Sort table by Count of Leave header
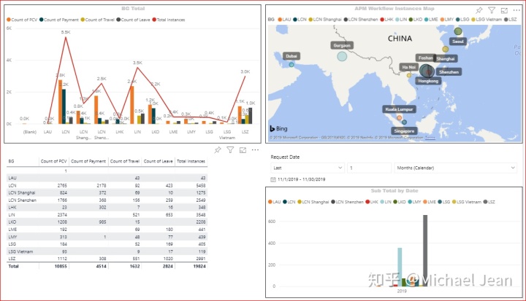This screenshot has height=301, width=526. [158, 161]
